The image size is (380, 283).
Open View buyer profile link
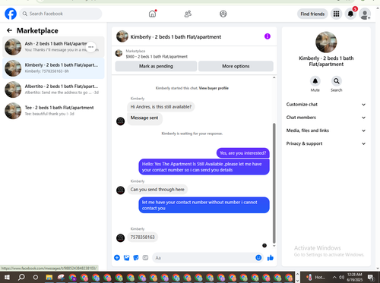(x=214, y=88)
